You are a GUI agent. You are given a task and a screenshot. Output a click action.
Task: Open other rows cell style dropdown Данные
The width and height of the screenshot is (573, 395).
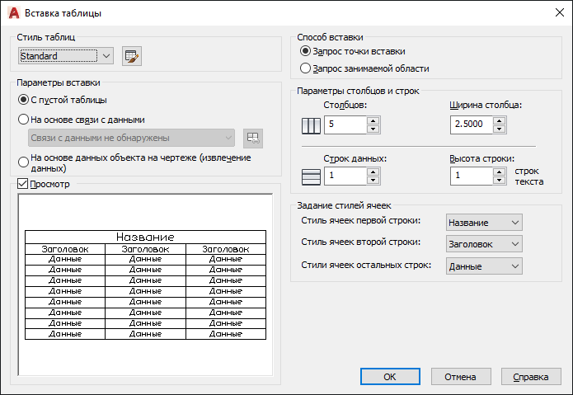(x=484, y=266)
